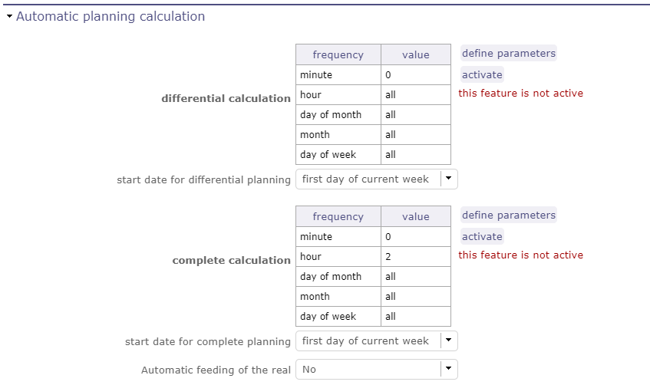The image size is (650, 385).
Task: Click differential calculation minute value cell
Action: [x=415, y=75]
